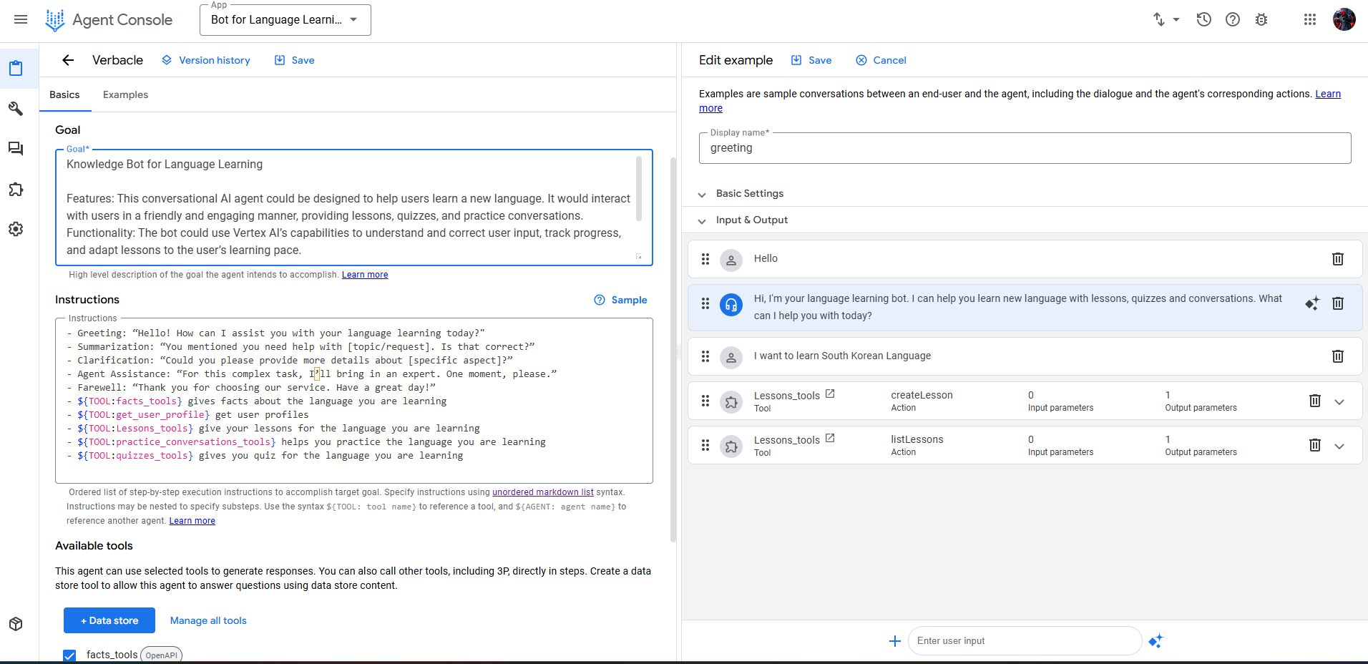This screenshot has height=664, width=1368.
Task: Select the Agents clipboard sidebar icon
Action: (x=16, y=68)
